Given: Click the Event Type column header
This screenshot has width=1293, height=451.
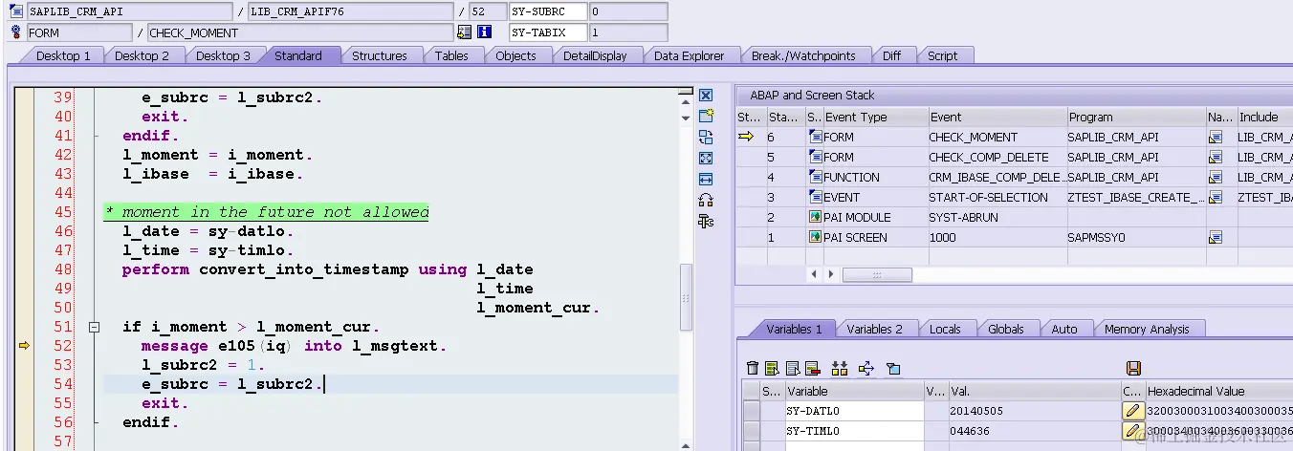Looking at the screenshot, I should pos(875,117).
